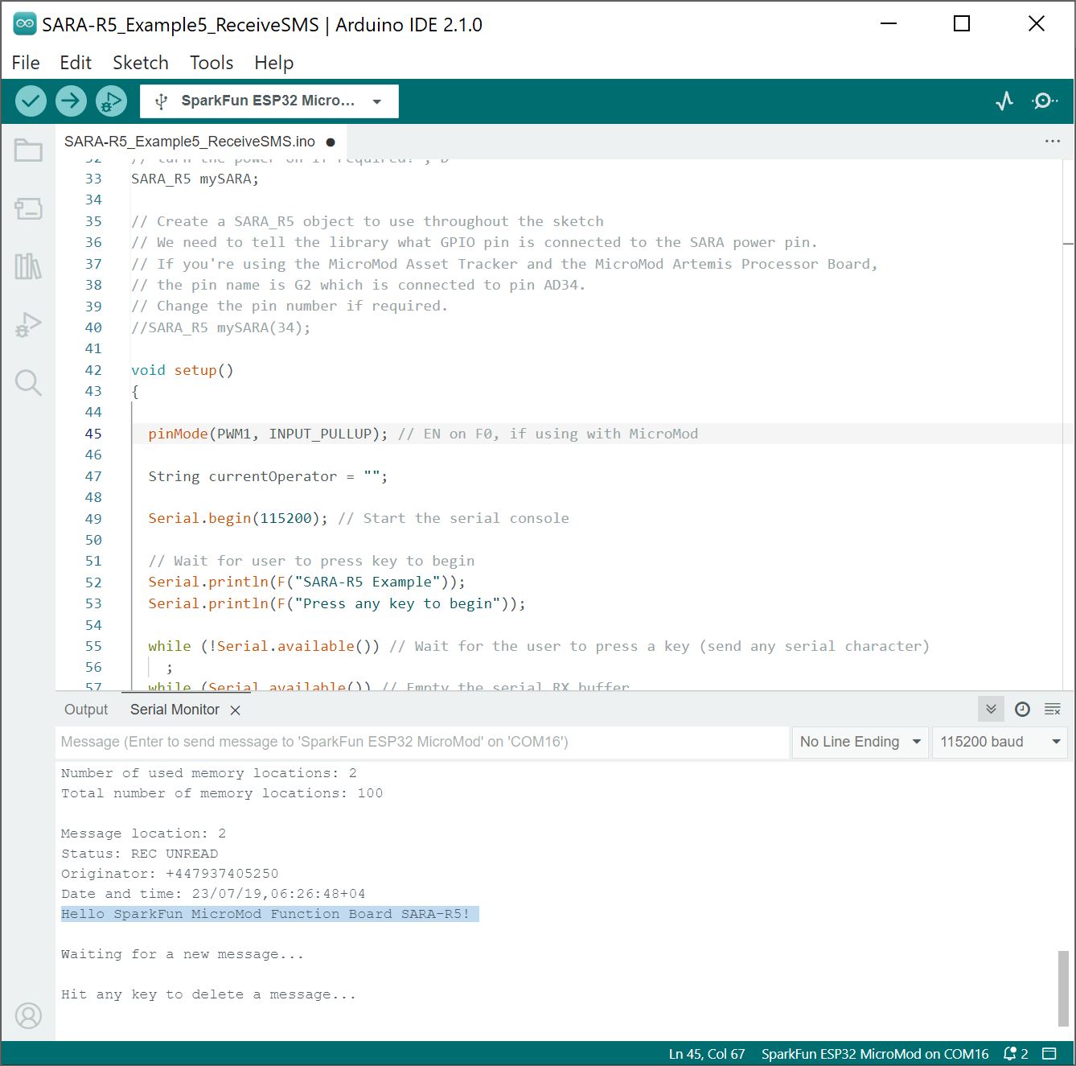Image resolution: width=1076 pixels, height=1066 pixels.
Task: Click the 'Date and time' output line
Action: coord(213,894)
